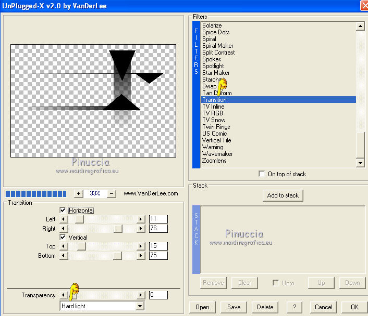Zoom out preview with minus button

click(x=112, y=193)
